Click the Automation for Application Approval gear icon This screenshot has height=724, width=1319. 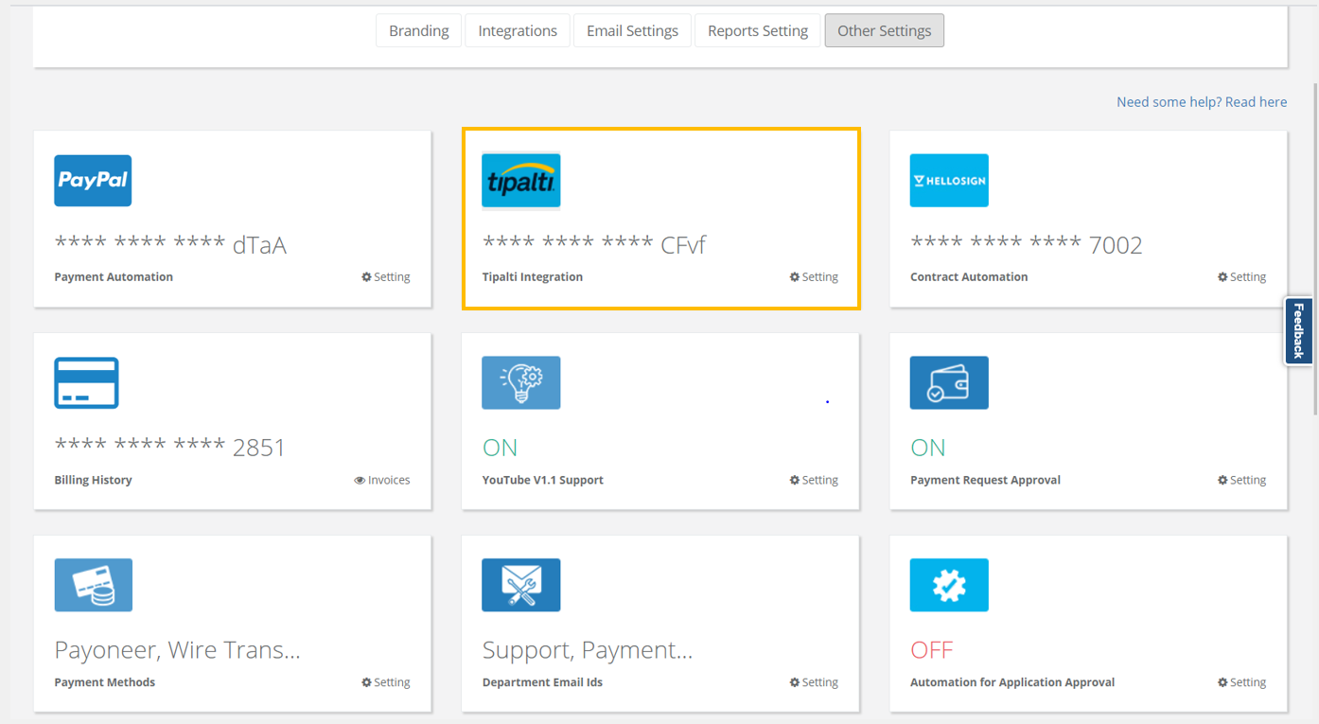(949, 585)
